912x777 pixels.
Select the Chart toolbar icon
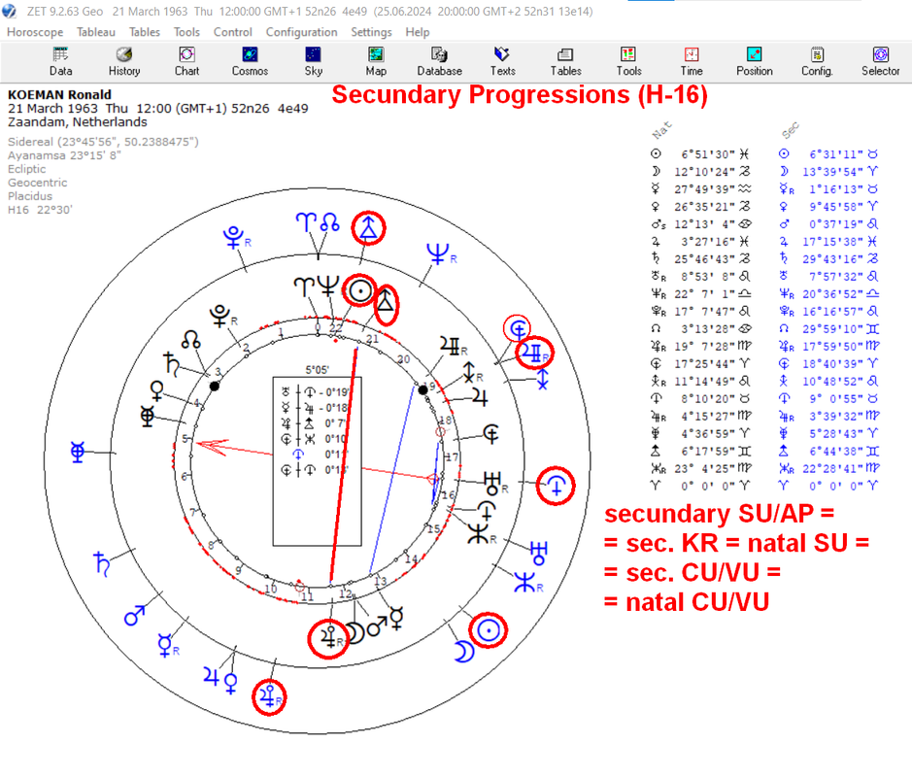click(186, 61)
